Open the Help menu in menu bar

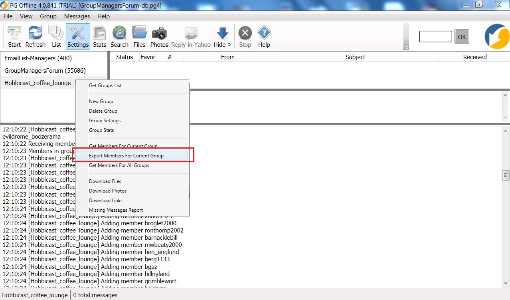tap(103, 16)
